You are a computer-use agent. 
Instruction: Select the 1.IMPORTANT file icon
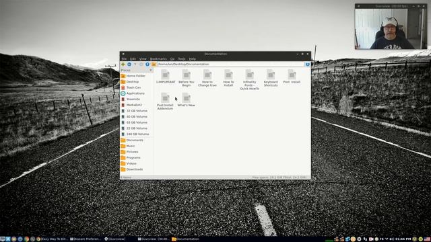pos(165,75)
